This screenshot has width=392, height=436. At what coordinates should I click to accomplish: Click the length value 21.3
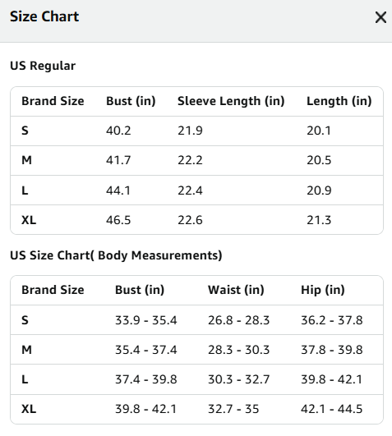point(319,220)
